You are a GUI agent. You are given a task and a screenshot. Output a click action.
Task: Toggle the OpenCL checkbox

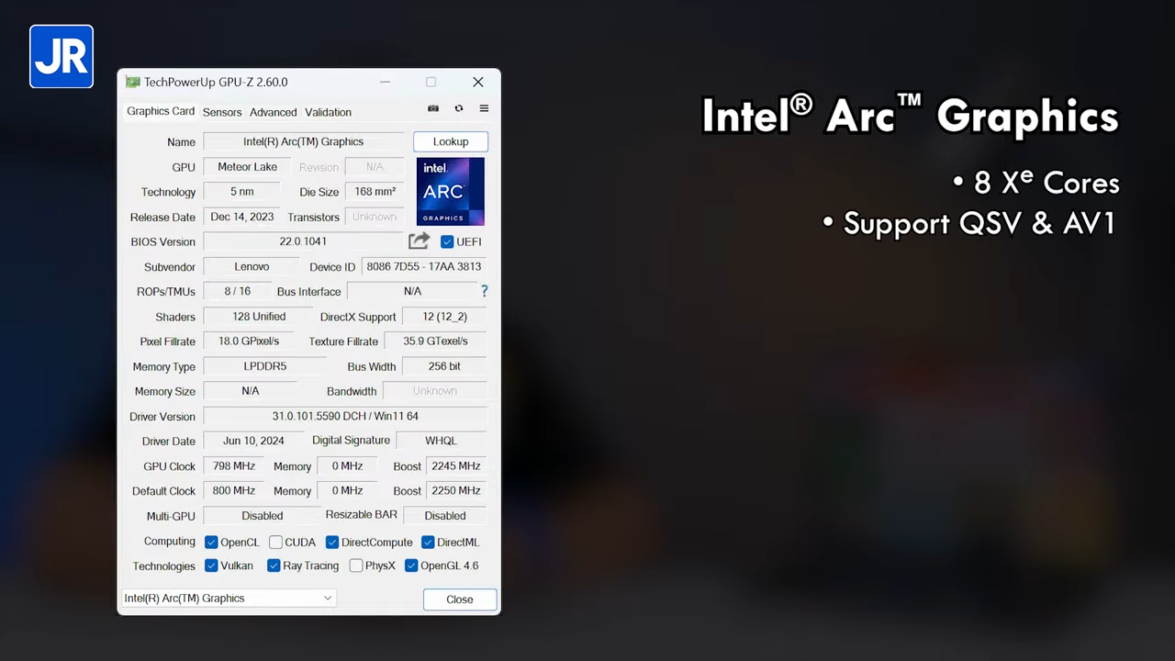click(x=211, y=542)
